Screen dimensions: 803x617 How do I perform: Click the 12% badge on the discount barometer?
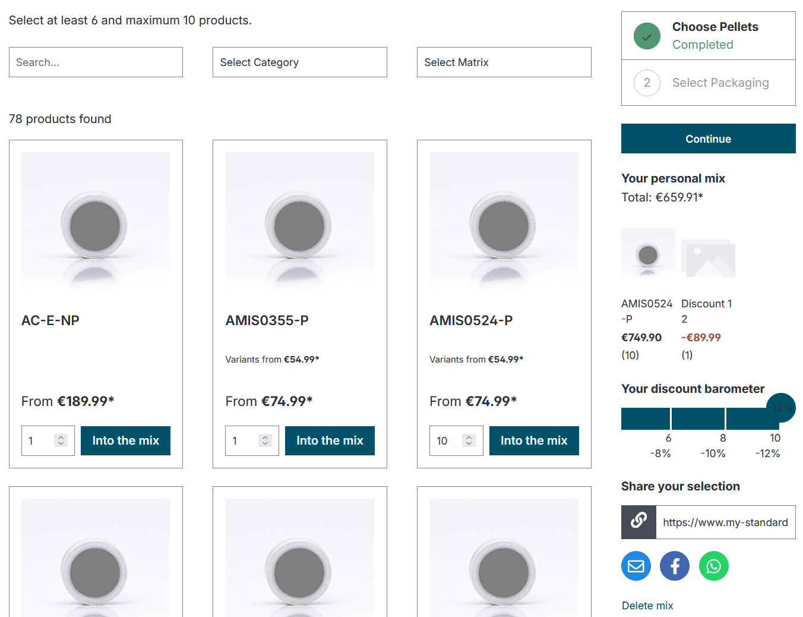tap(781, 408)
